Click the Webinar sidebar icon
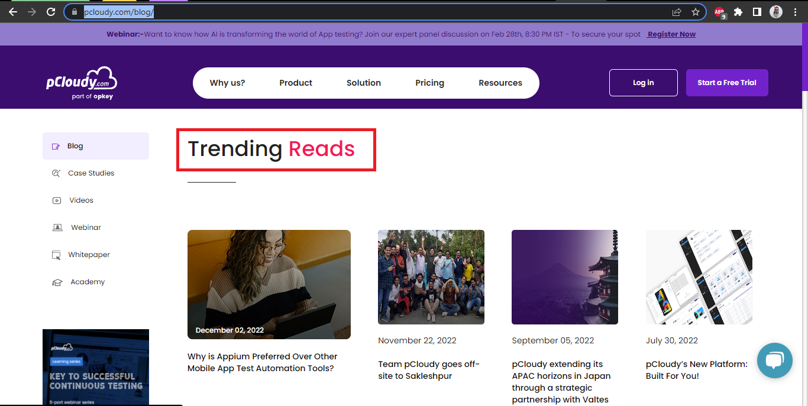Viewport: 808px width, 406px height. click(x=57, y=228)
